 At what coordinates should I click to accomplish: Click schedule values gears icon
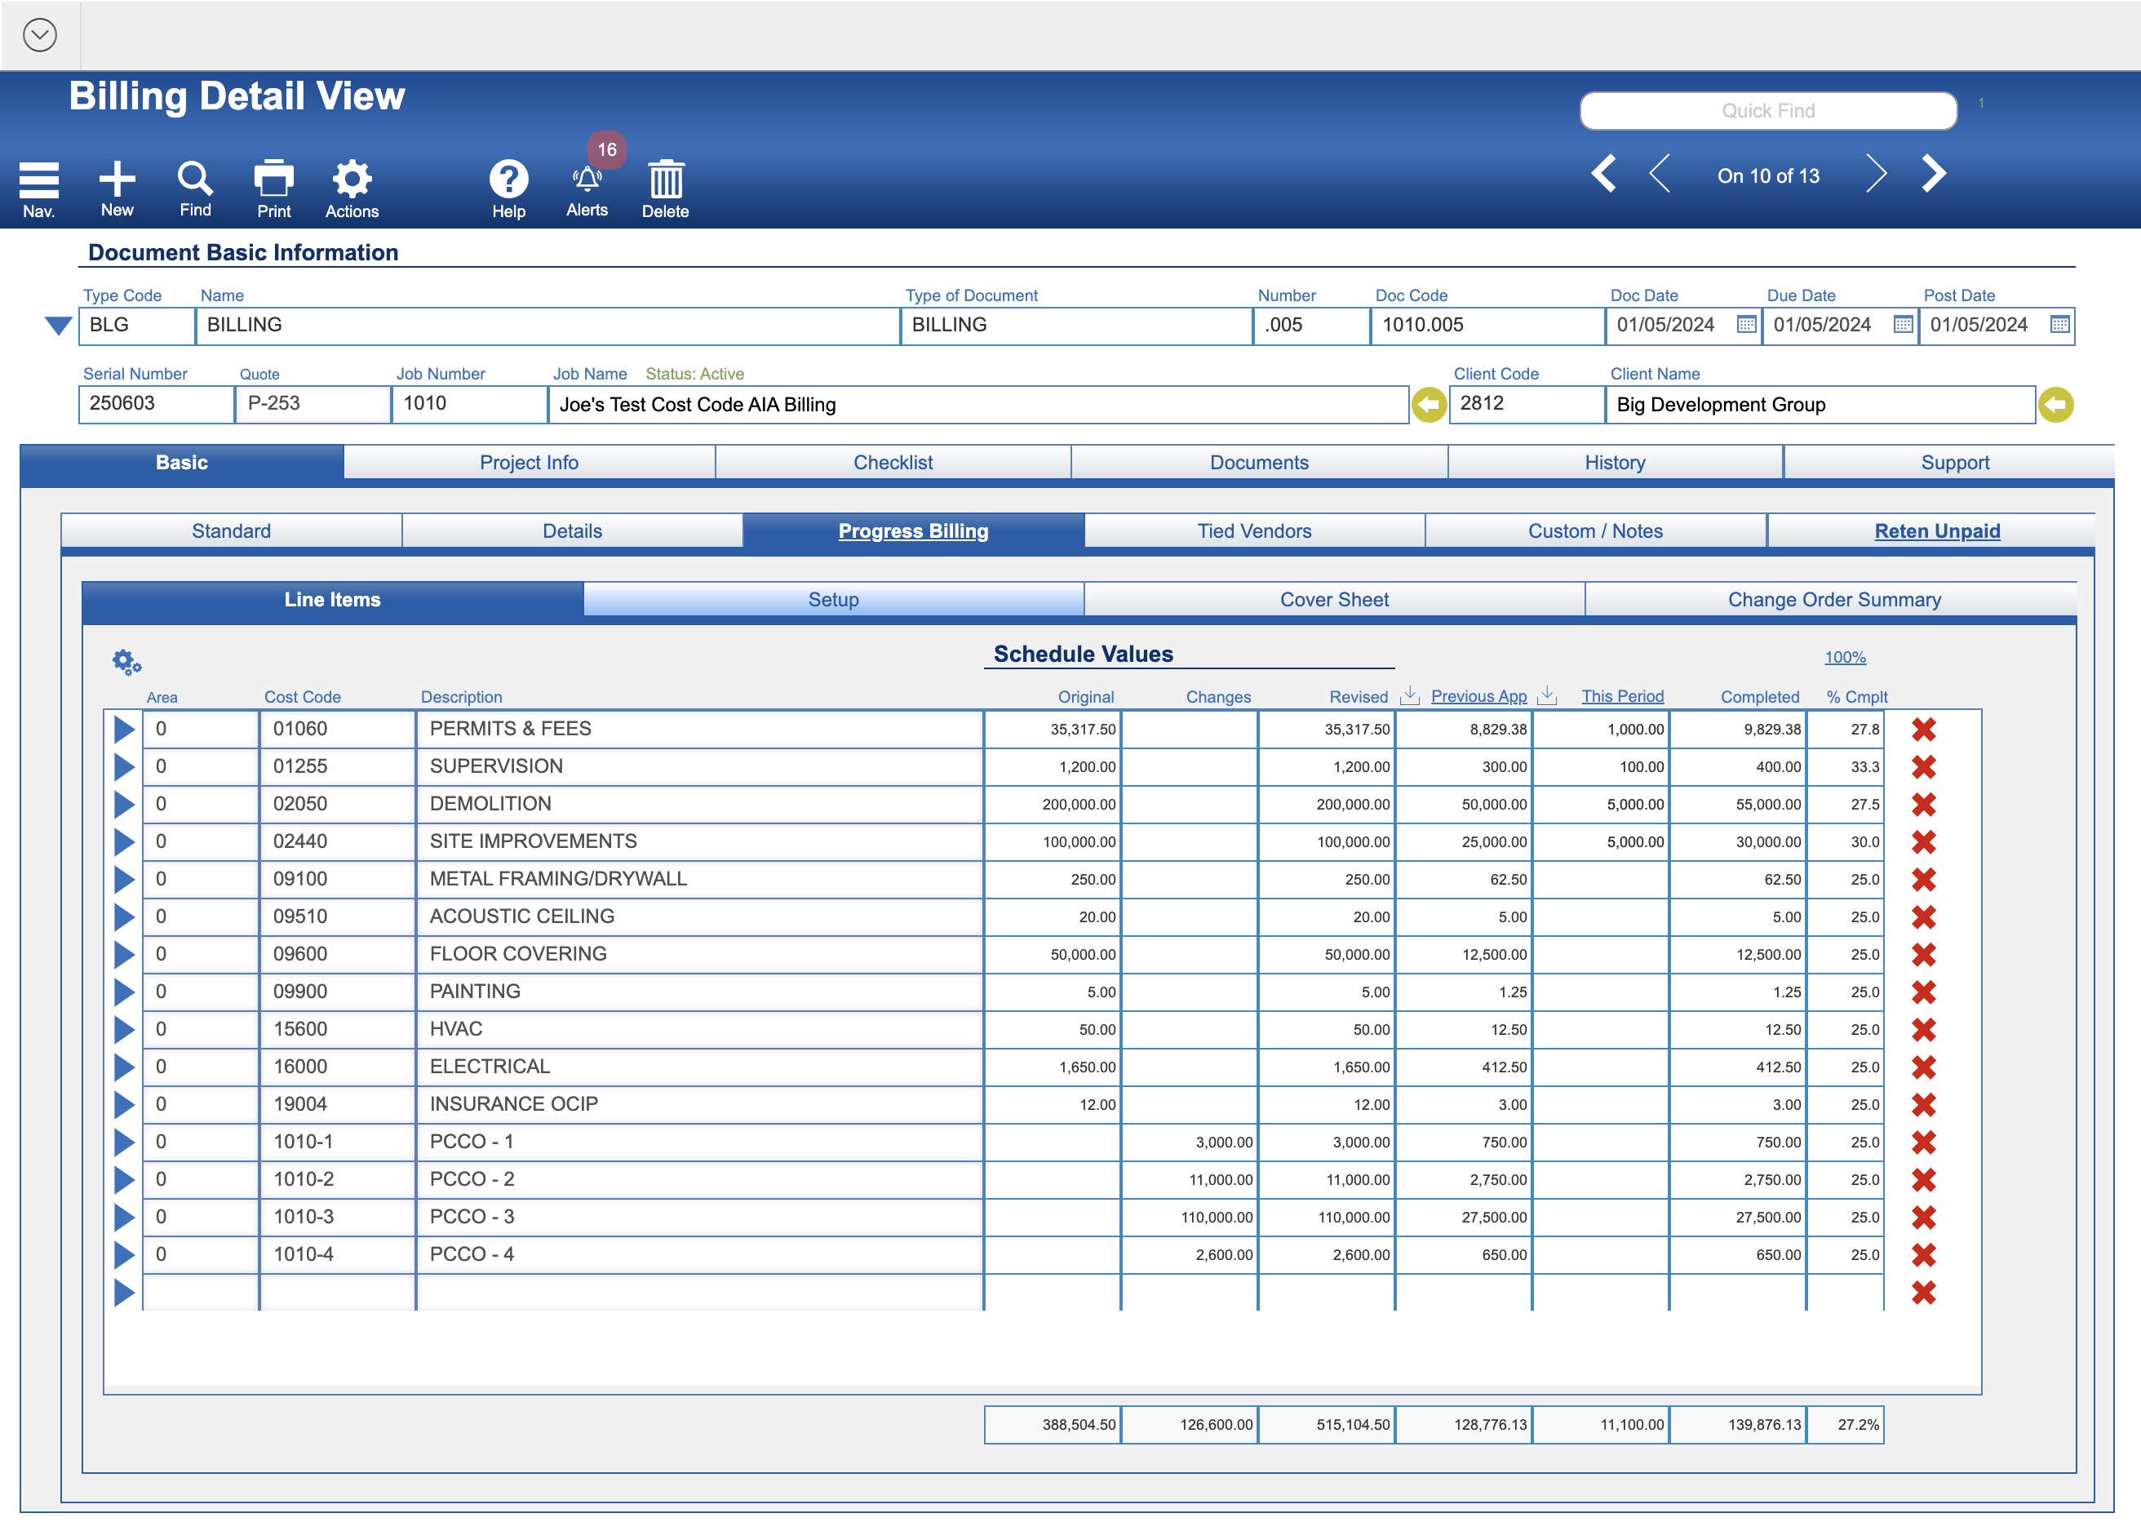[x=126, y=662]
